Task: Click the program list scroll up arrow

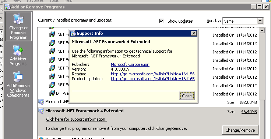Action: tap(262, 31)
